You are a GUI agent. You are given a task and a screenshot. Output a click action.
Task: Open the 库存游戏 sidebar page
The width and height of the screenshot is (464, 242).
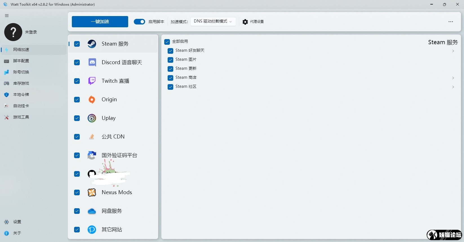(x=34, y=83)
